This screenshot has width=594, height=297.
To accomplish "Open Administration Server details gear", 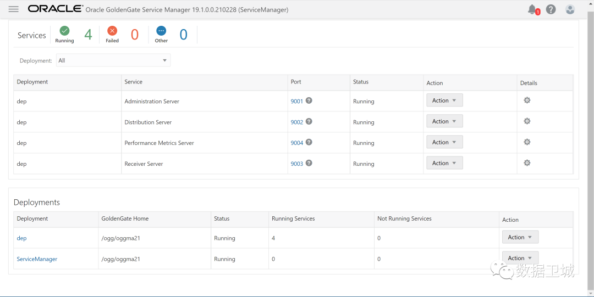I will pyautogui.click(x=526, y=100).
